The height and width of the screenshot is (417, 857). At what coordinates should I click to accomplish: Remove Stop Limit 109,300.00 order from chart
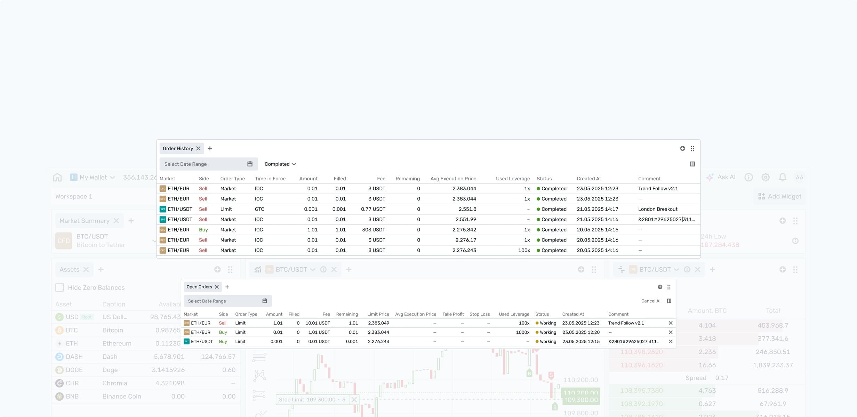[354, 400]
